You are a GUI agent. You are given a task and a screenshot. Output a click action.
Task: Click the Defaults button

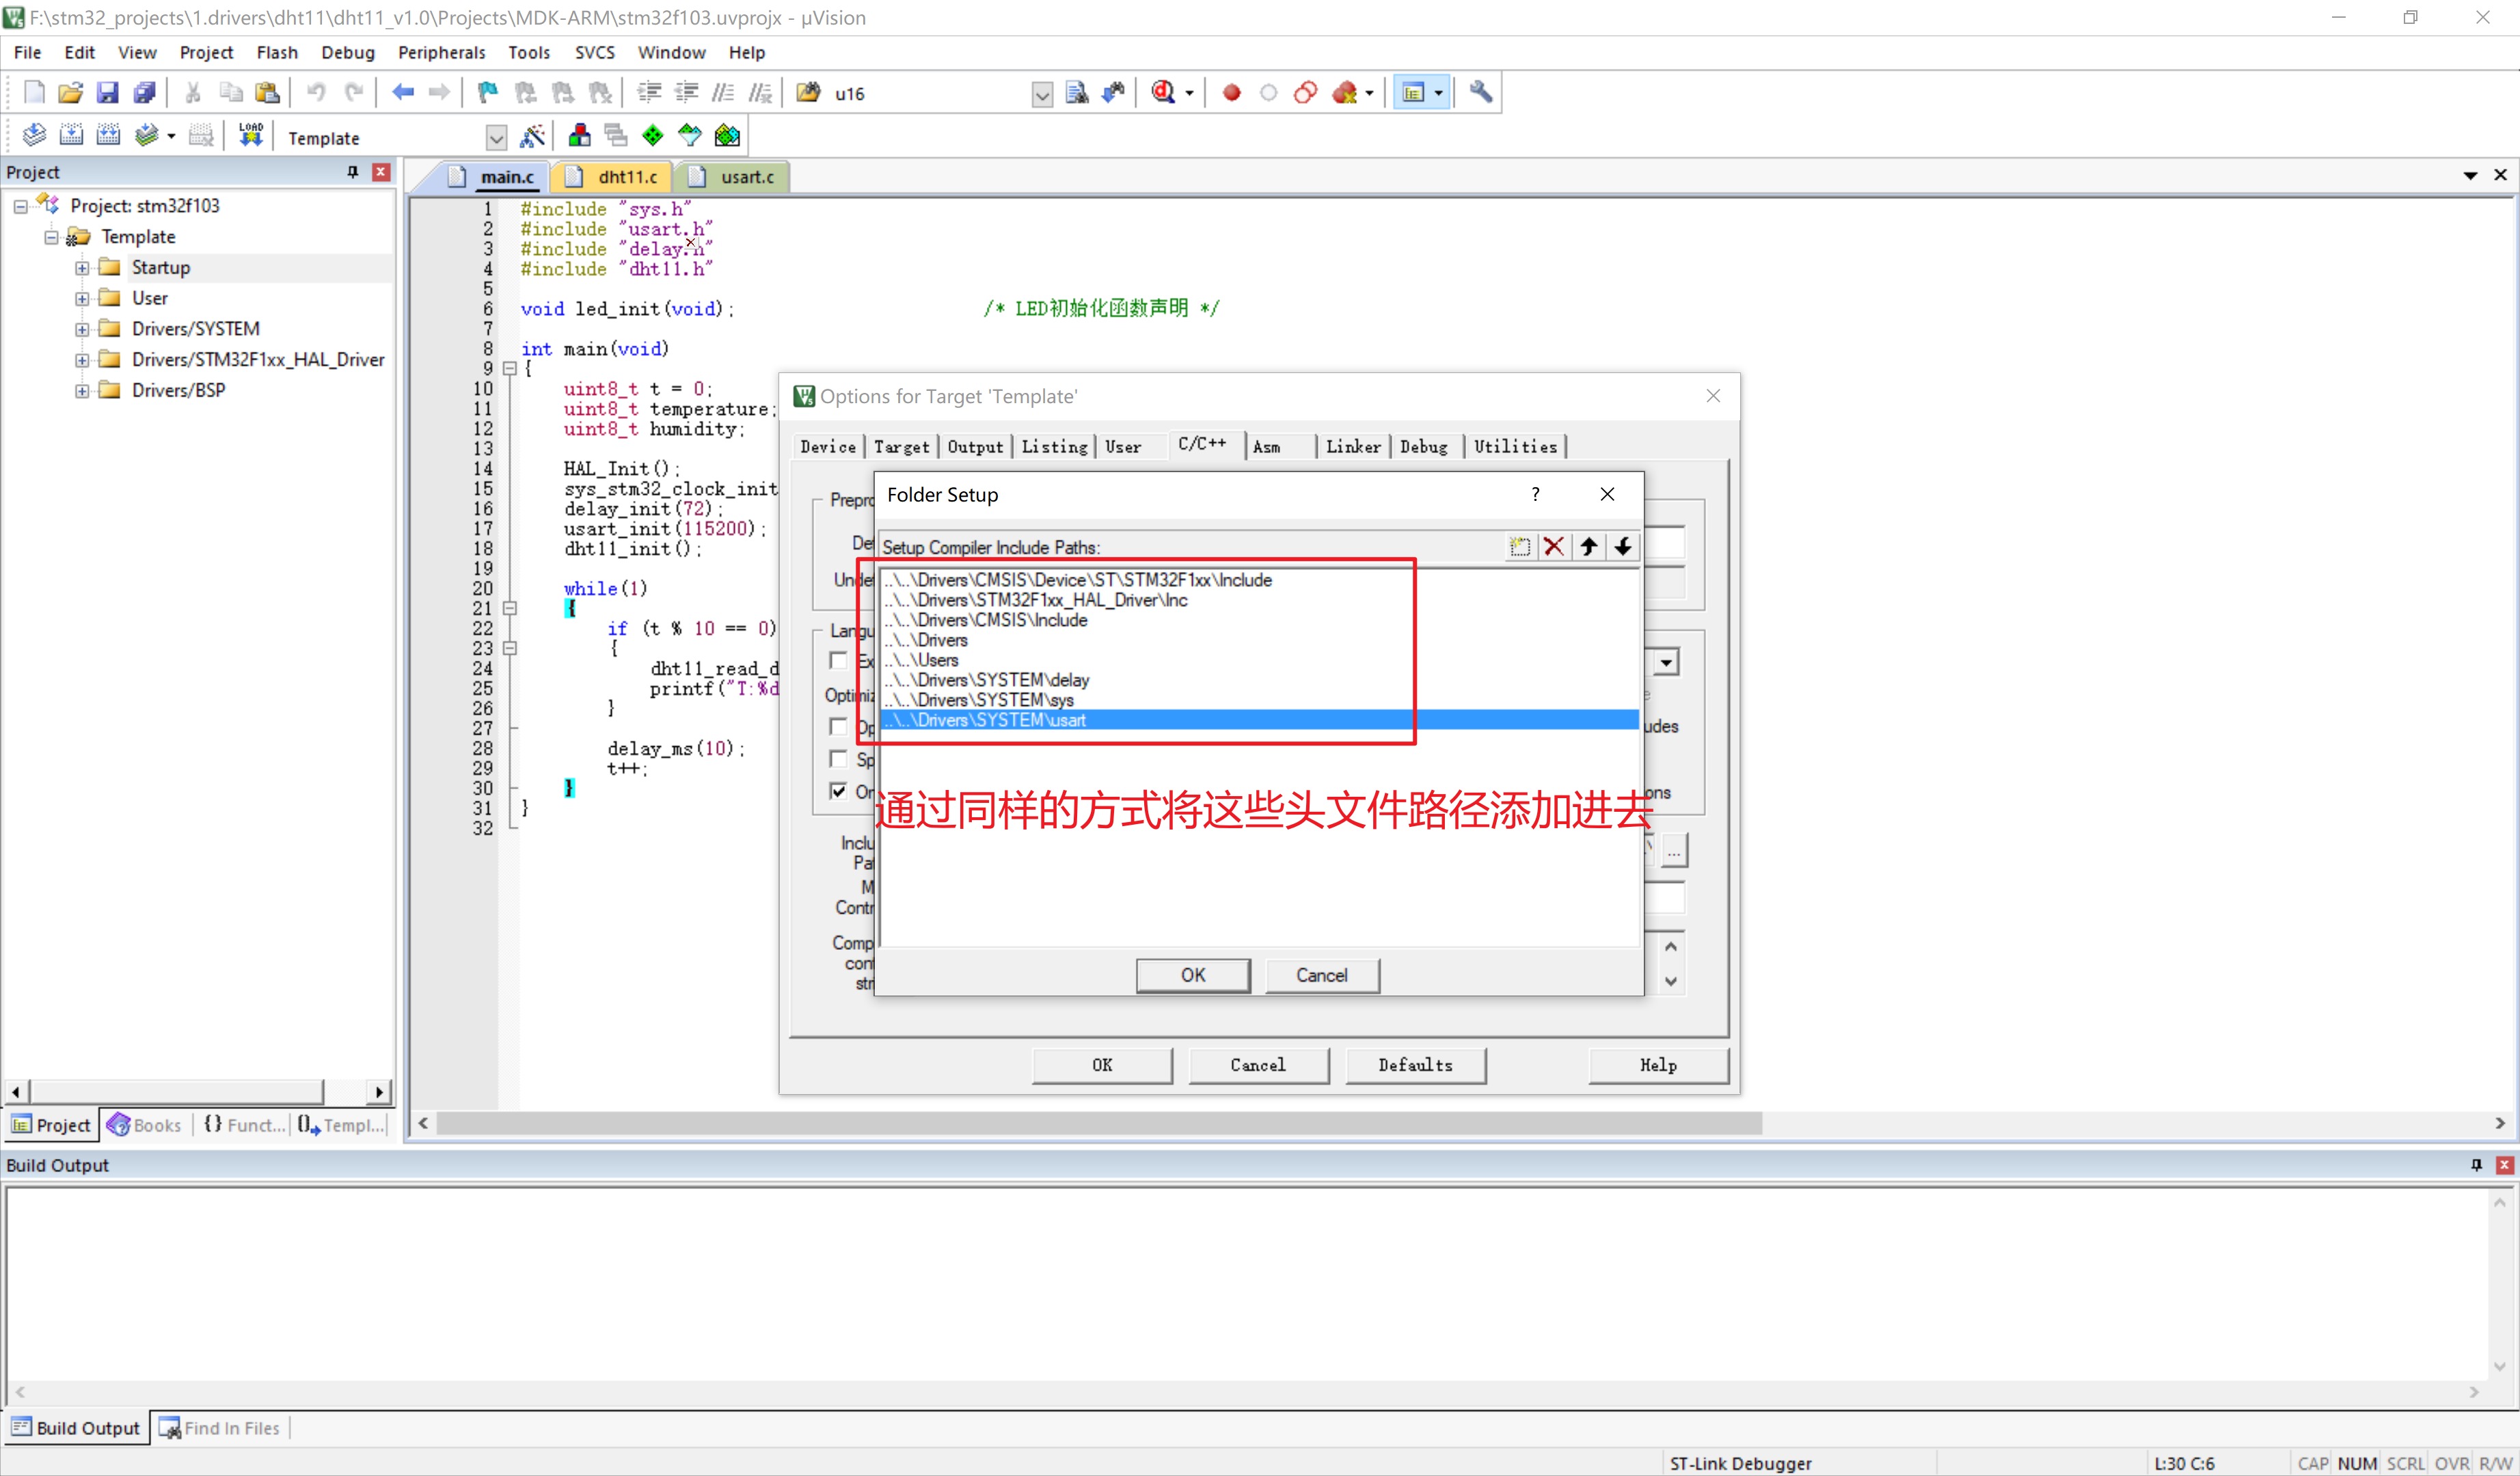coord(1414,1065)
